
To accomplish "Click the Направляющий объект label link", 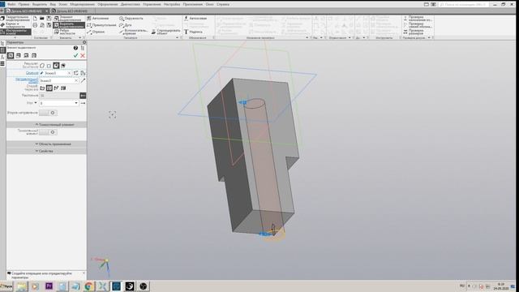I will [27, 80].
